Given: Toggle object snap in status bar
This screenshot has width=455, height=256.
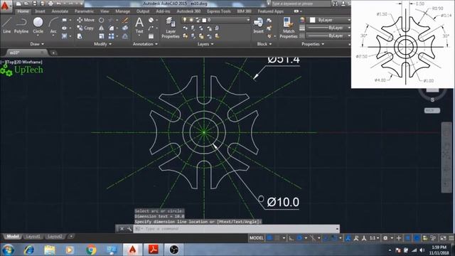Looking at the screenshot, I should point(334,238).
